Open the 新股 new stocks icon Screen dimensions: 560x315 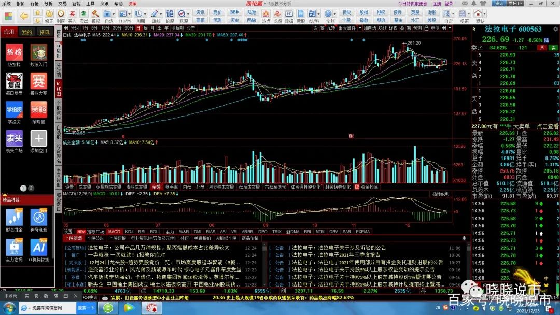[x=301, y=13]
